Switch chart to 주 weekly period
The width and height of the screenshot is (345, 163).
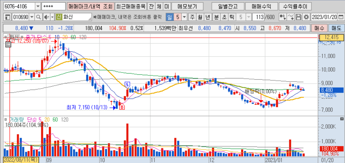click(x=192, y=17)
